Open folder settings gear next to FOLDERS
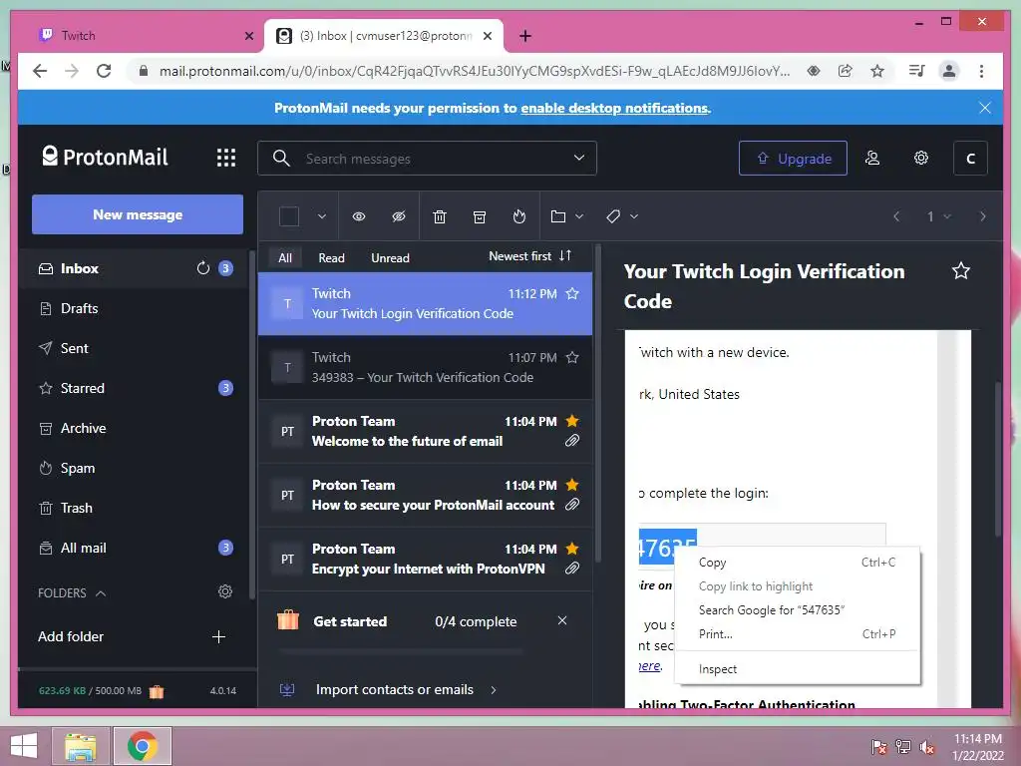This screenshot has height=766, width=1021. 225,591
